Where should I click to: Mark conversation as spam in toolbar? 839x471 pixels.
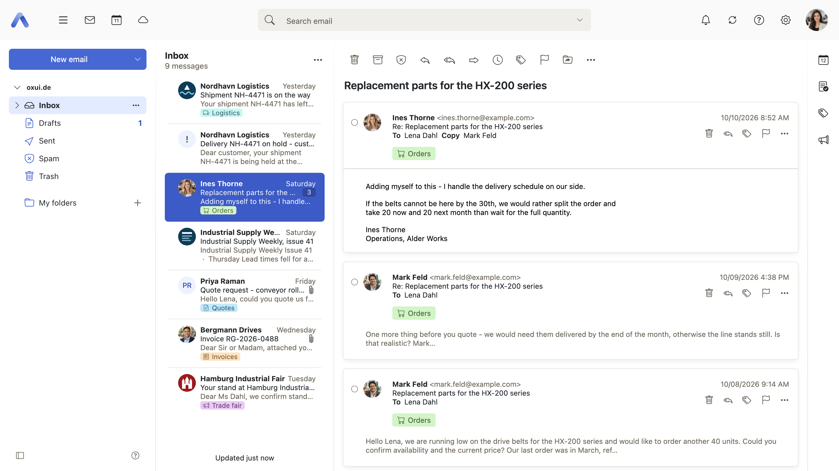pyautogui.click(x=401, y=60)
